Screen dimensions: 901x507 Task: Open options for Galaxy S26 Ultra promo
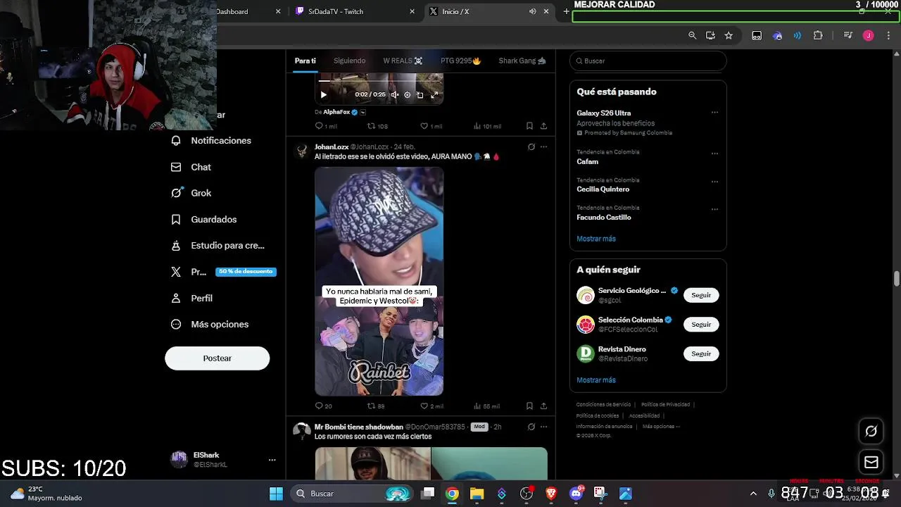[714, 113]
